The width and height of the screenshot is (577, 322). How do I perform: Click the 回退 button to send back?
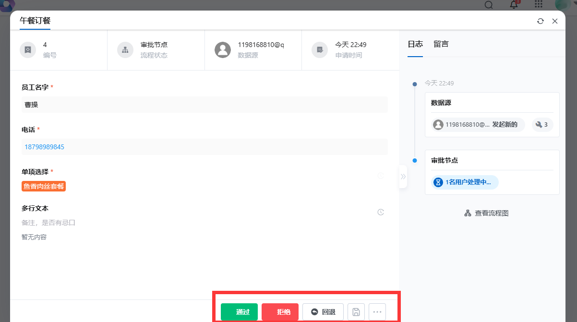point(323,311)
